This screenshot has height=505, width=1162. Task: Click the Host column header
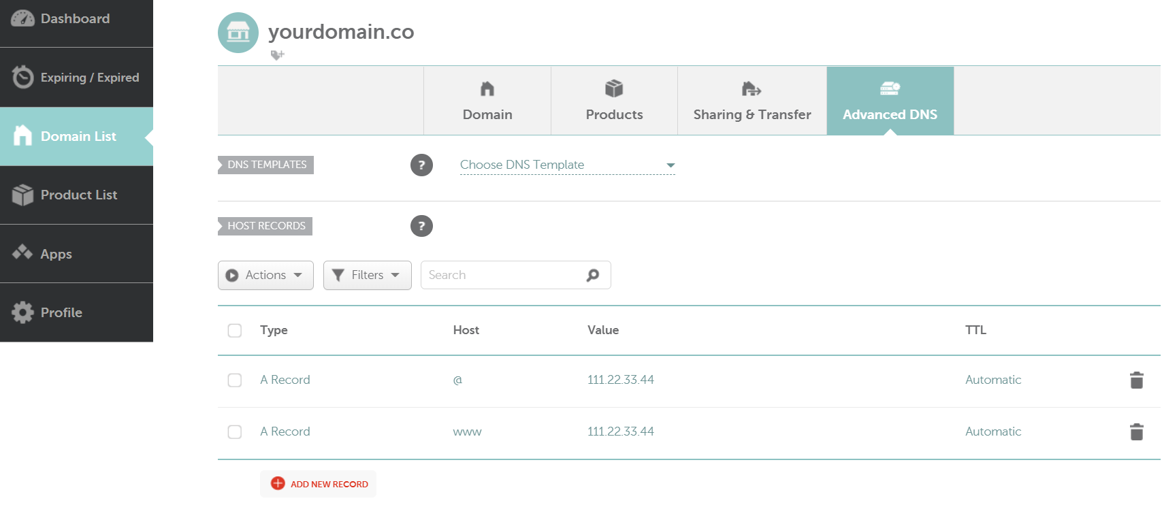(466, 330)
